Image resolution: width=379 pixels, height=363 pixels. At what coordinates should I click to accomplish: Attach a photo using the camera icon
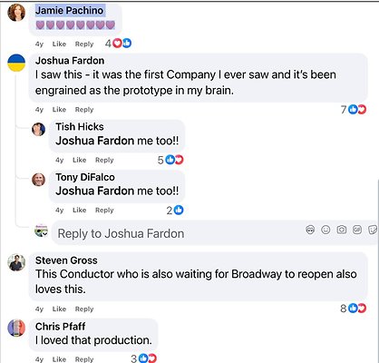342,230
